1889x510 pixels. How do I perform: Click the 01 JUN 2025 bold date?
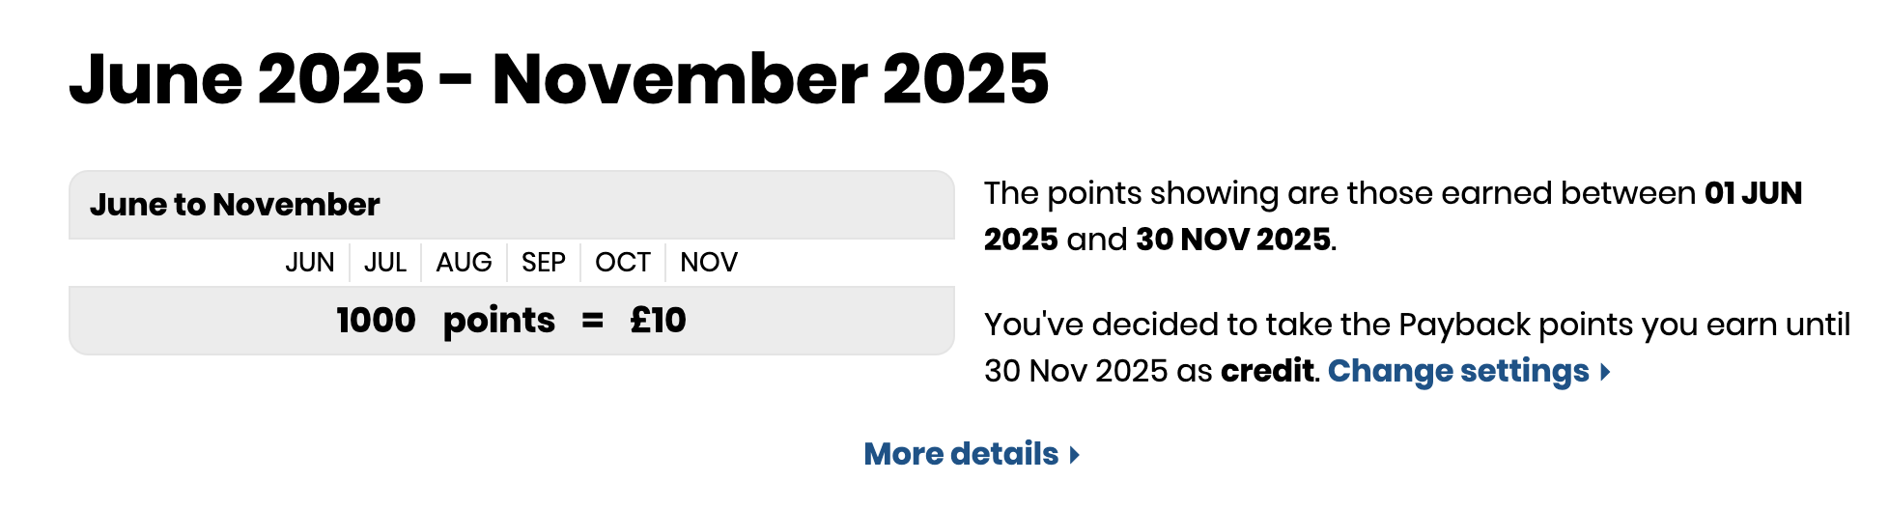(1394, 216)
